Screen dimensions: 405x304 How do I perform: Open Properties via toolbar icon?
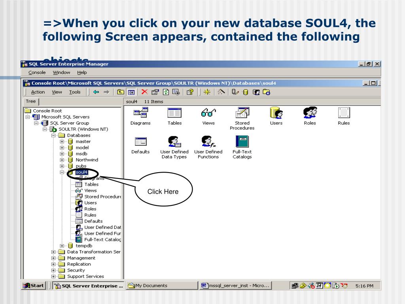click(x=155, y=92)
